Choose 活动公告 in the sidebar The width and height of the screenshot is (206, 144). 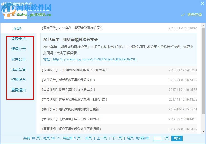[18, 69]
